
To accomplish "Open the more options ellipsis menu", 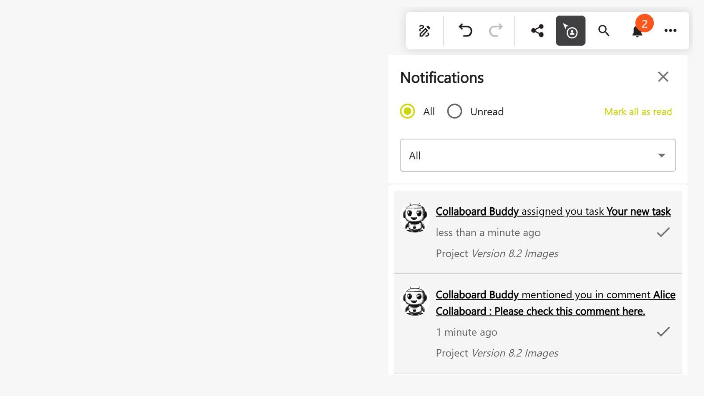I will tap(670, 30).
